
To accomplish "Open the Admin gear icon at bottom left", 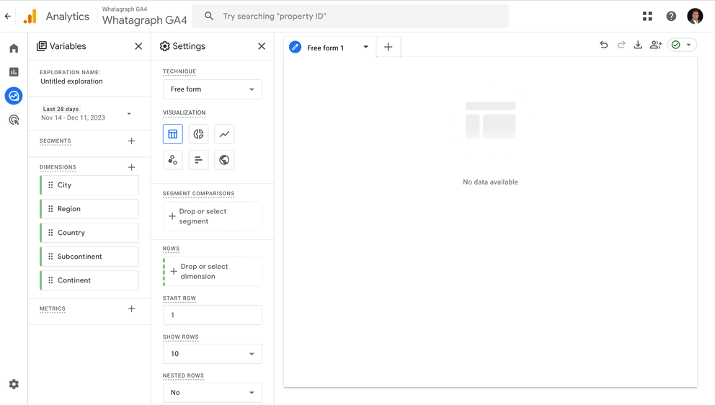I will tap(14, 384).
